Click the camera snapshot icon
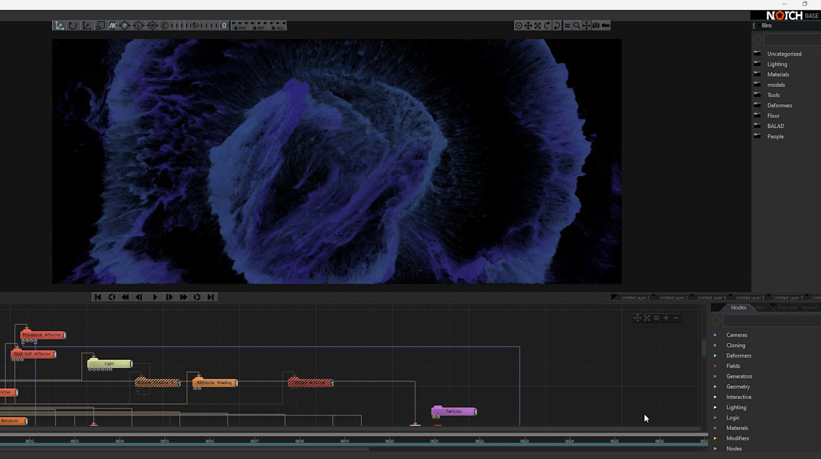The image size is (821, 459). tap(596, 25)
